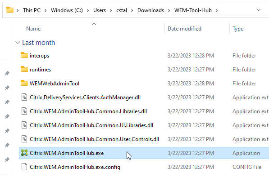Select Citrix.WEM.AdminToolHub.Common.UI.Libraries.dll

tap(91, 125)
